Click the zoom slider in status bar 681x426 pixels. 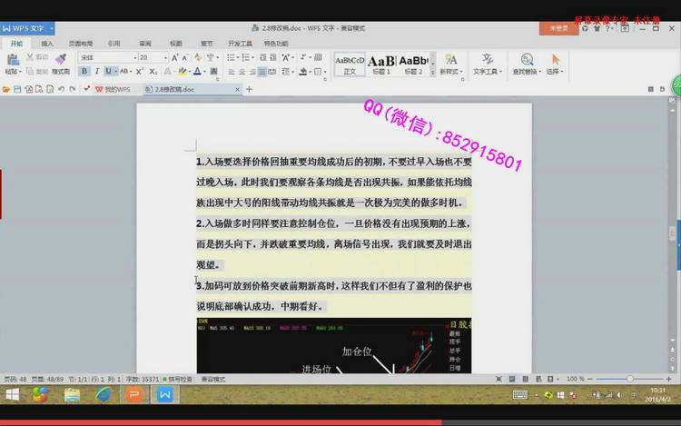[629, 379]
